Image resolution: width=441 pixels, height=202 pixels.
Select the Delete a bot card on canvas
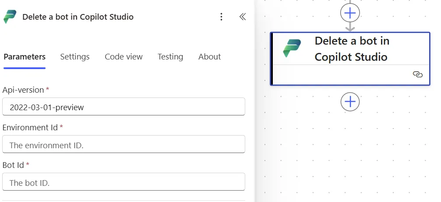pyautogui.click(x=350, y=59)
